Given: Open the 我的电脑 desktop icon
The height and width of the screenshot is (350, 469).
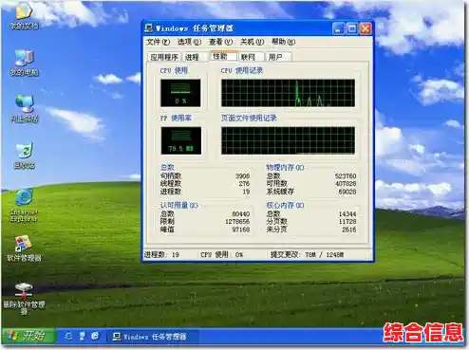Looking at the screenshot, I should pyautogui.click(x=25, y=63).
